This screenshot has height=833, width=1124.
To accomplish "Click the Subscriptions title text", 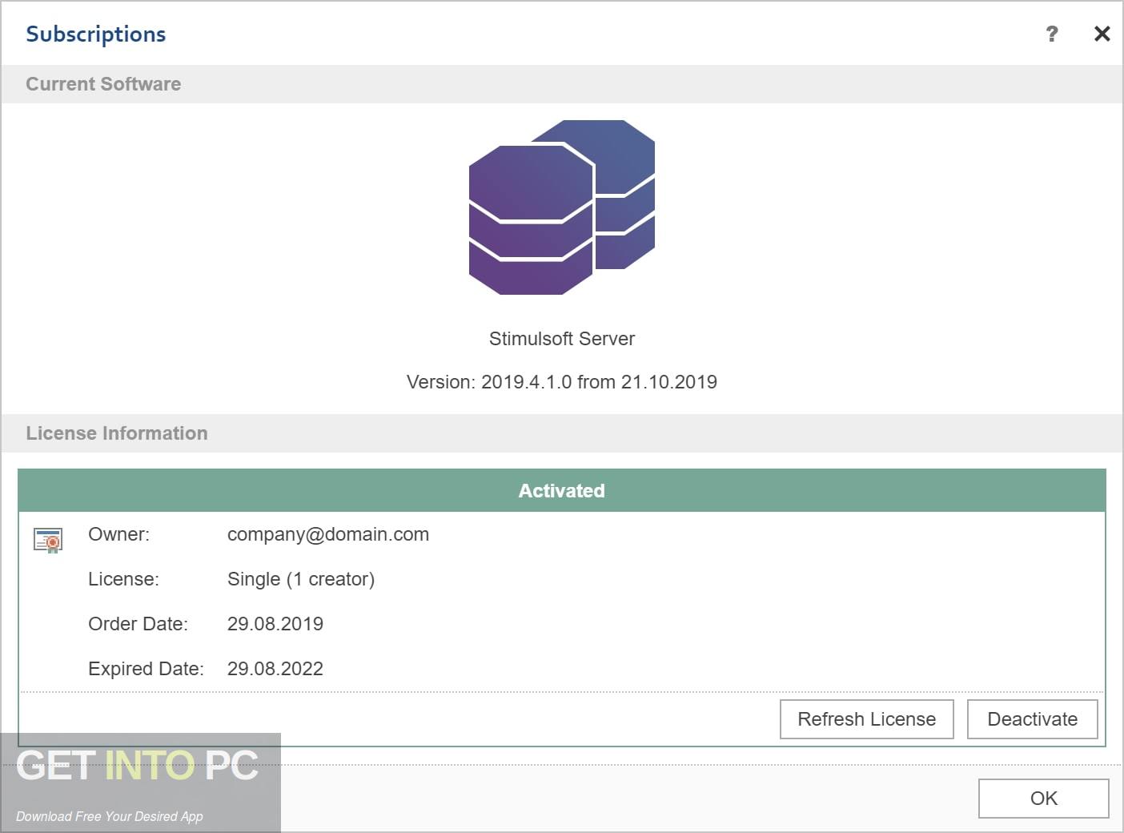I will [x=96, y=34].
